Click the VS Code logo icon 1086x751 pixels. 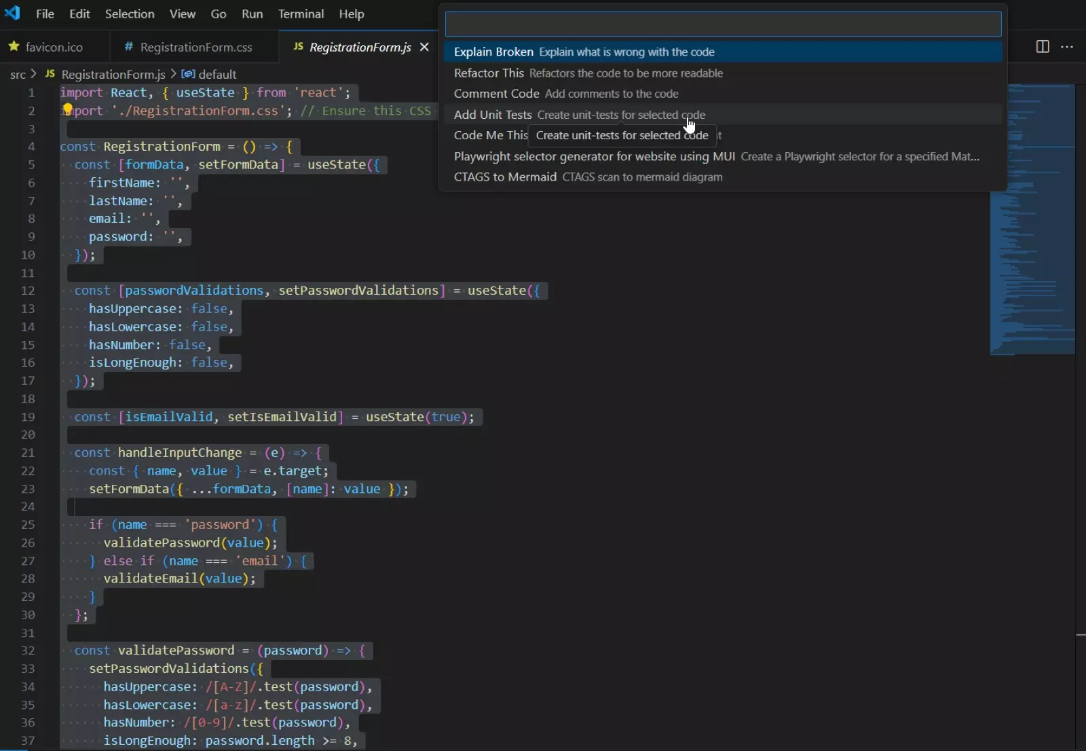12,13
